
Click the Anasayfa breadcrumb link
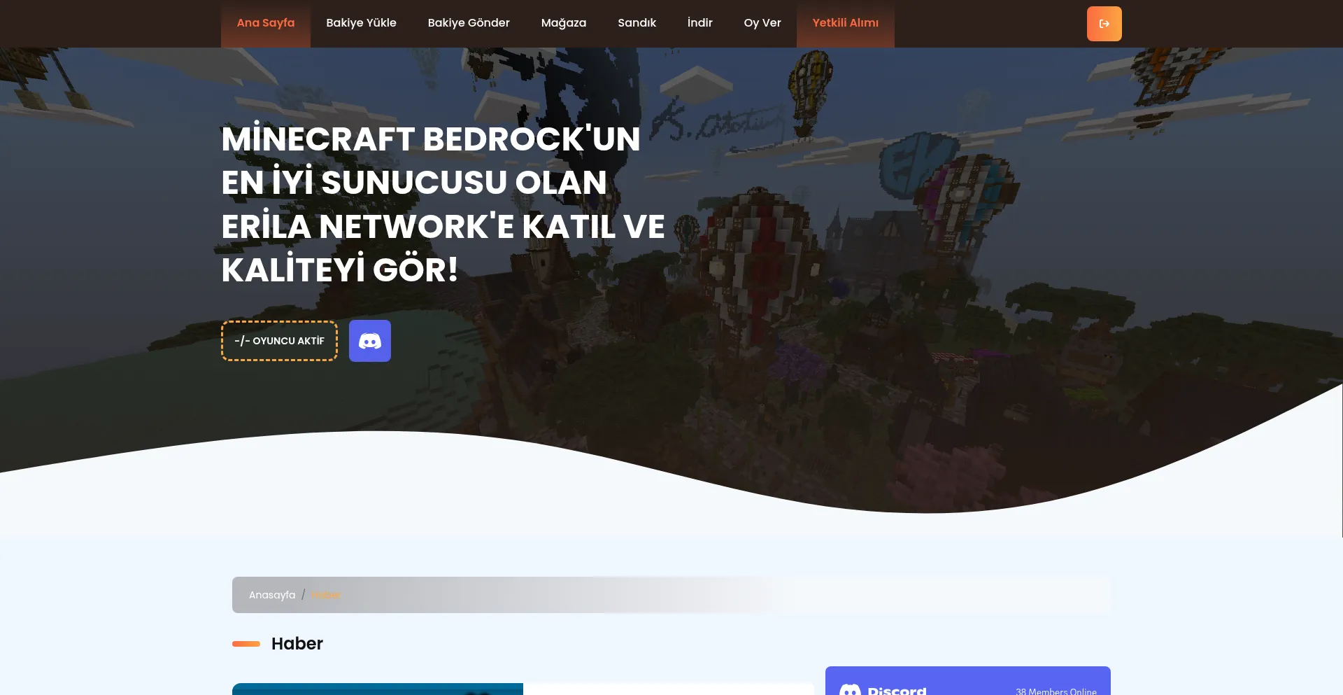tap(272, 595)
